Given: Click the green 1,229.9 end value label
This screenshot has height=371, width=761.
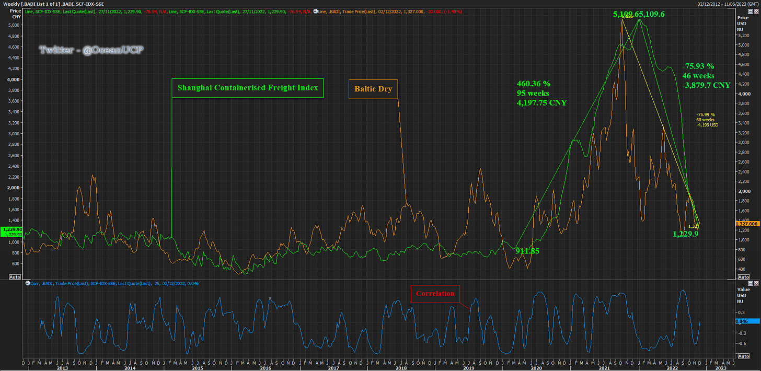Looking at the screenshot, I should point(686,234).
